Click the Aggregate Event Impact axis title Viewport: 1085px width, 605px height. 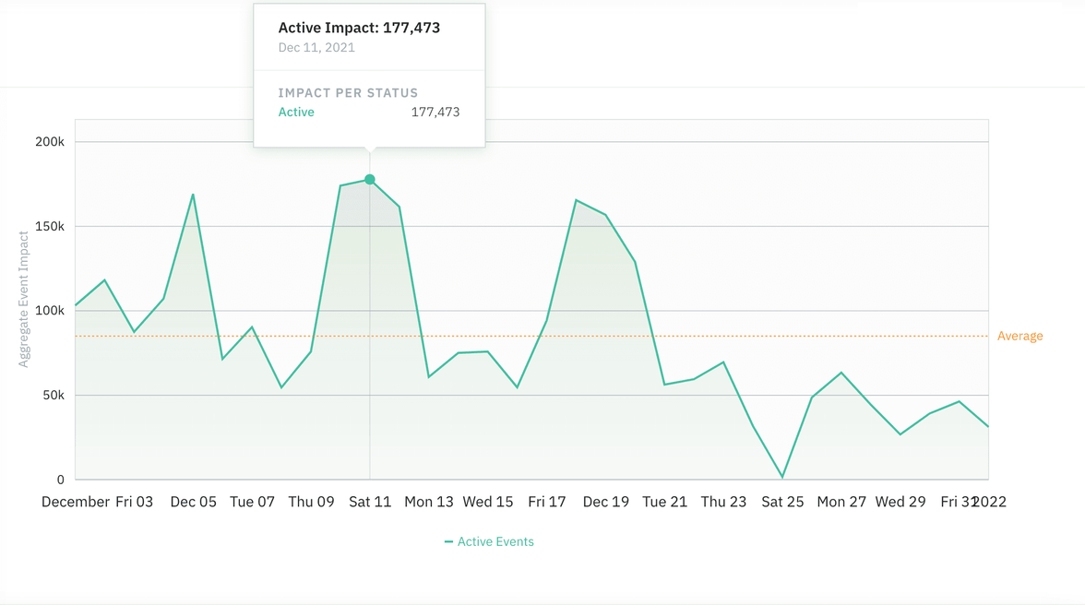23,302
